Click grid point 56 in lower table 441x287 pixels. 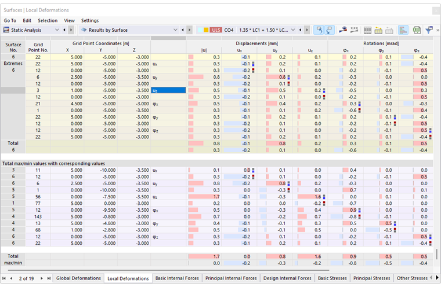[x=38, y=197]
